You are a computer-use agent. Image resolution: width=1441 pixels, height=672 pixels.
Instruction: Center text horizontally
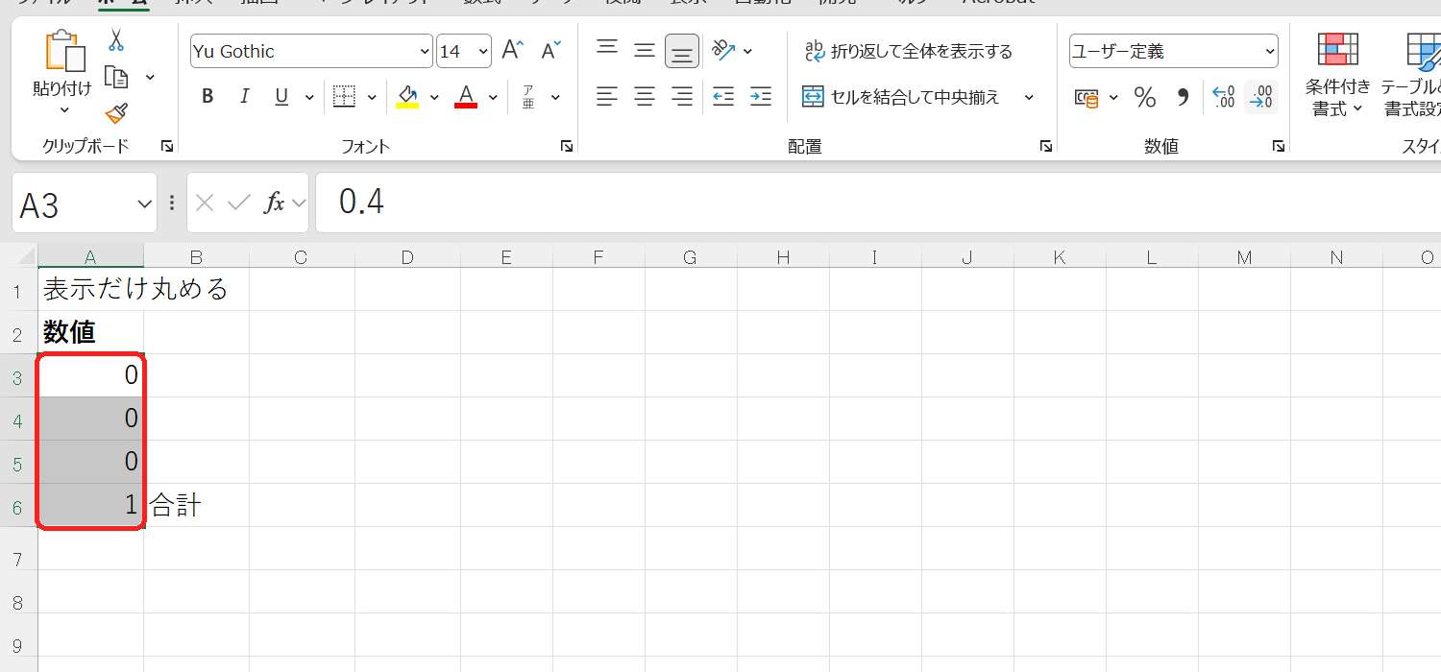coord(645,97)
